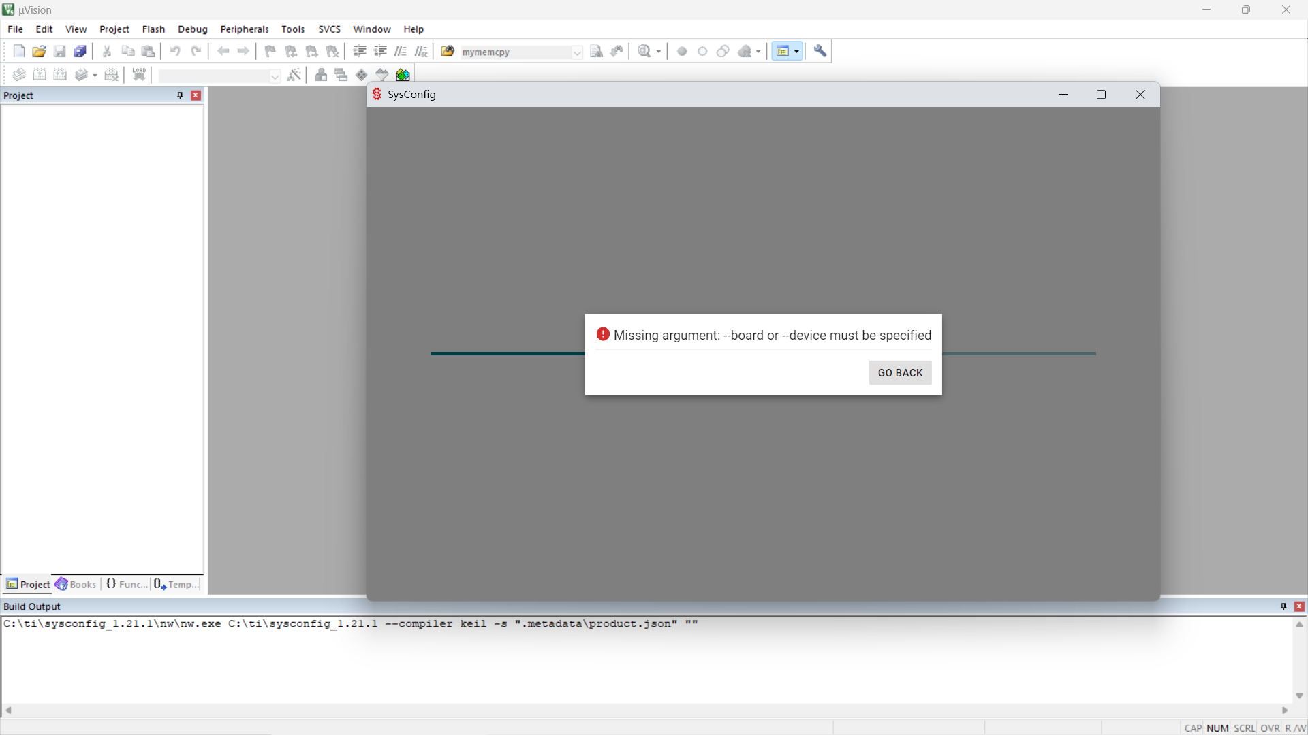Viewport: 1308px width, 735px height.
Task: Unindent the selected text
Action: 380,51
